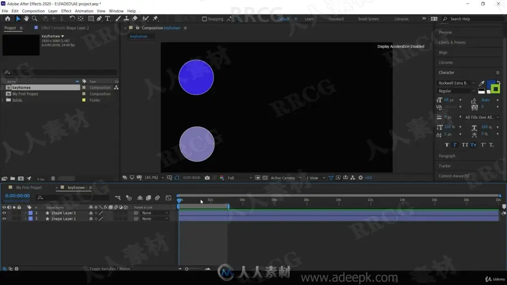Screen dimensions: 507x285
Task: Open the Tracker panel
Action: click(x=445, y=166)
